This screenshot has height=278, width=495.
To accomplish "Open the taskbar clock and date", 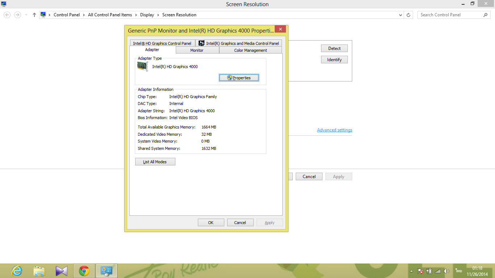I will (x=477, y=271).
